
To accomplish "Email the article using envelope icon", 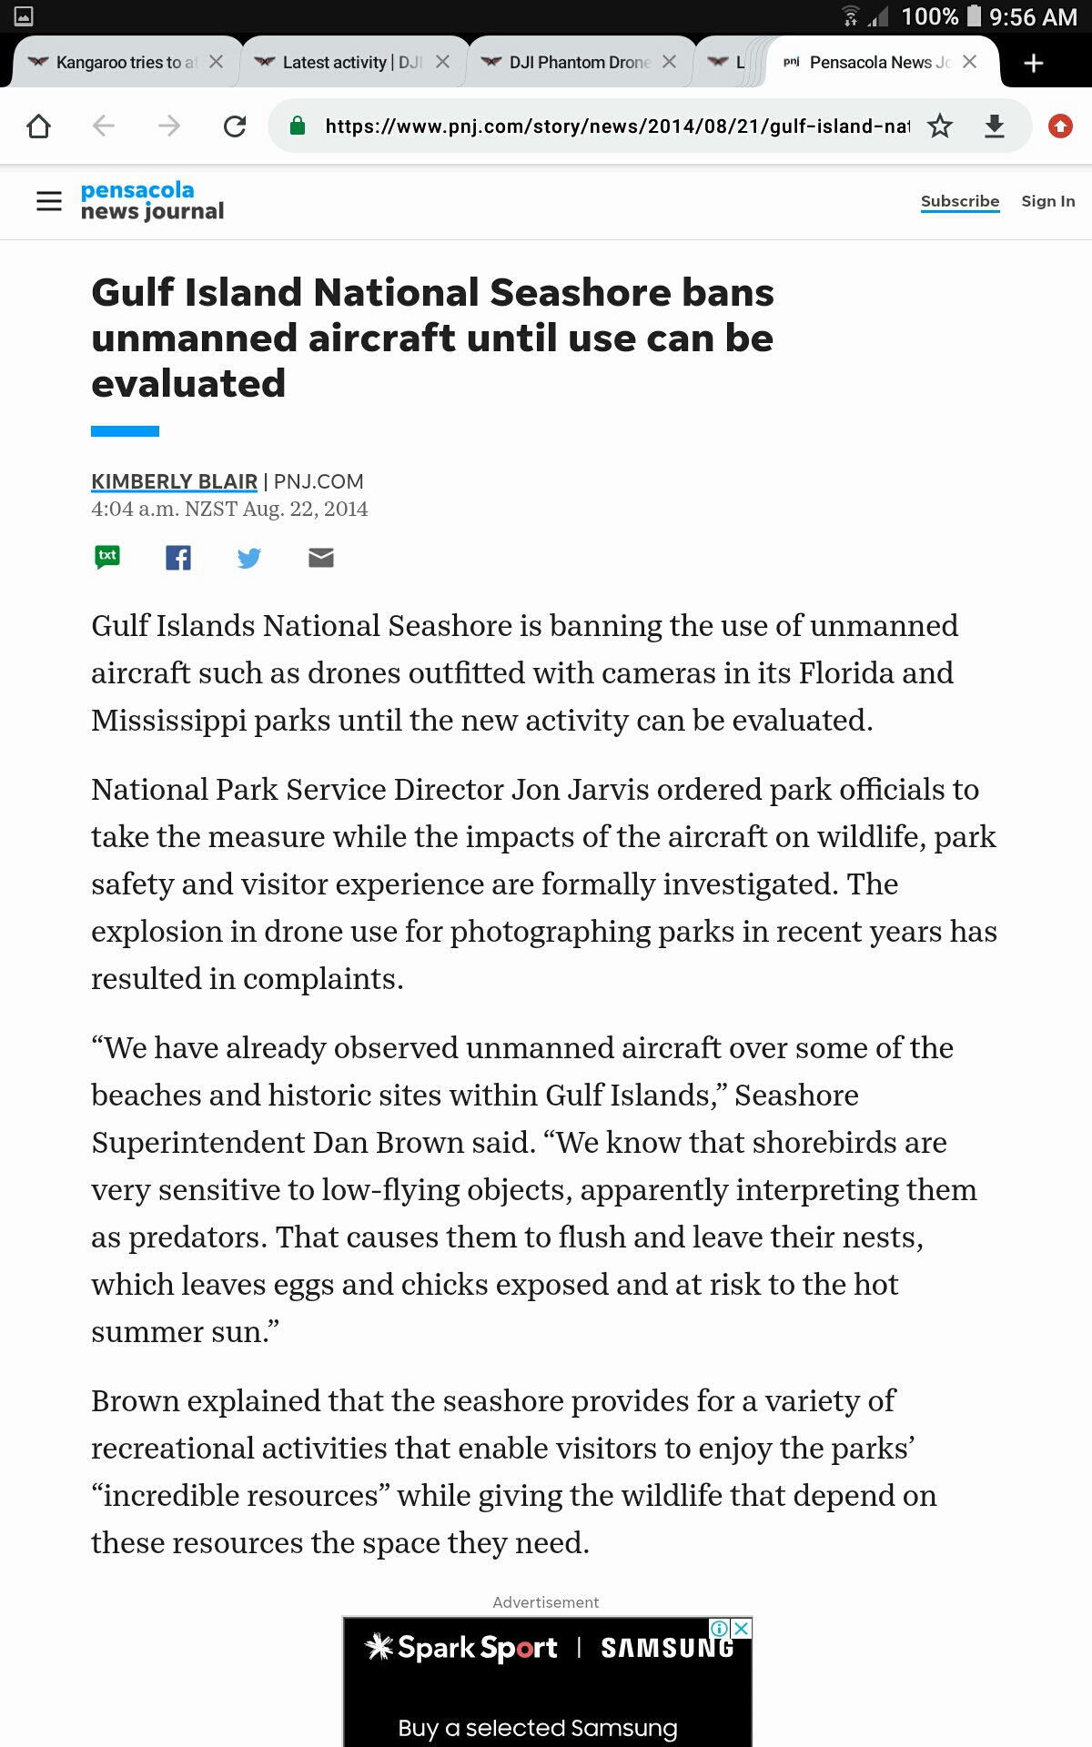I will tap(321, 558).
